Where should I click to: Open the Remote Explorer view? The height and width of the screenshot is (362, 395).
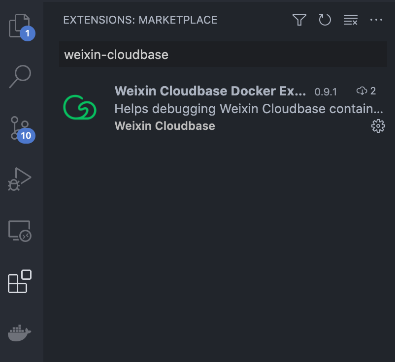[x=20, y=231]
